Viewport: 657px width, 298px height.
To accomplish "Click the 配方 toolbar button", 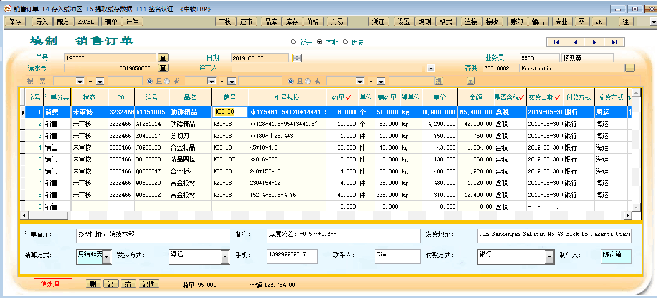I will pos(63,22).
